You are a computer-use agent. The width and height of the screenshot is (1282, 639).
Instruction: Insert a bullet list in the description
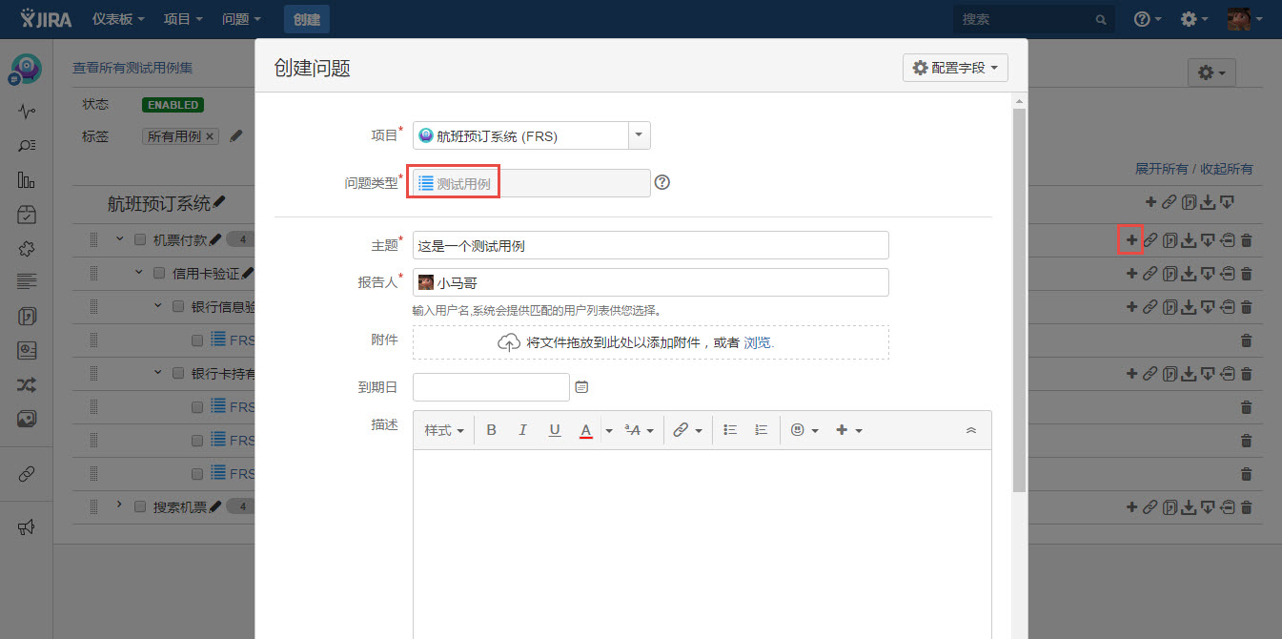pyautogui.click(x=730, y=430)
